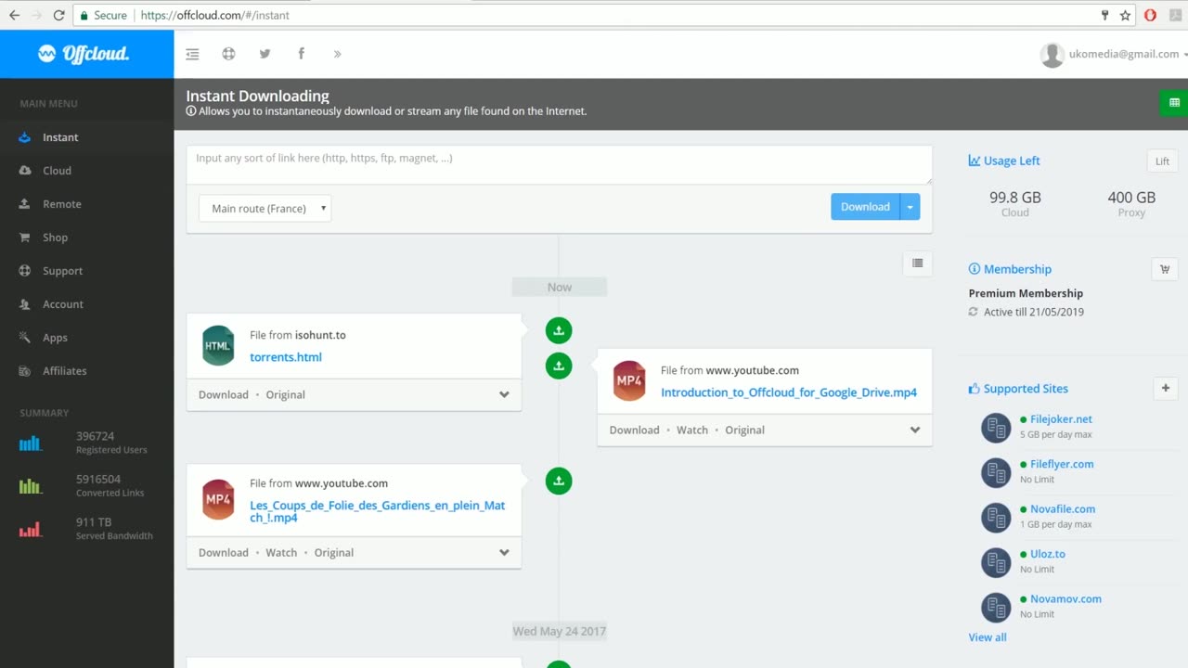This screenshot has width=1188, height=668.
Task: Click the user avatar icon
Action: [x=1052, y=55]
